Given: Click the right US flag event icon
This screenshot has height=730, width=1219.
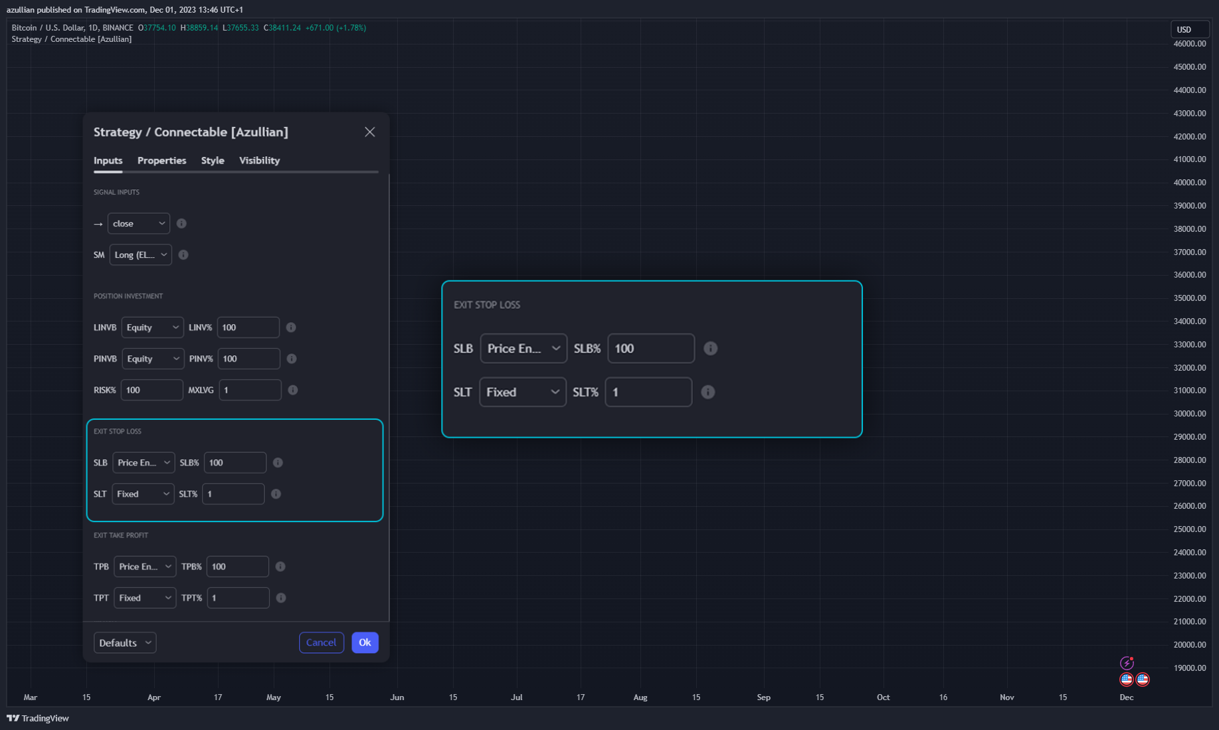Looking at the screenshot, I should tap(1143, 680).
